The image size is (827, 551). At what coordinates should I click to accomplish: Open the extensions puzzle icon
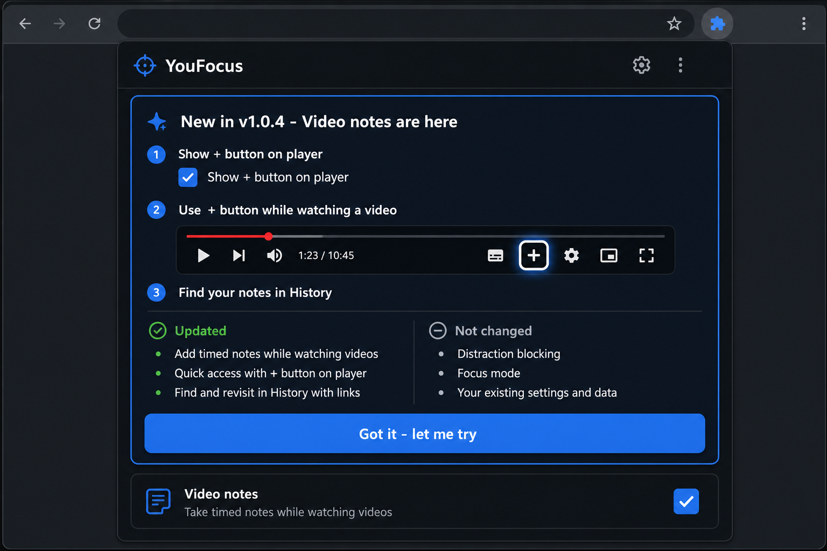coord(717,24)
